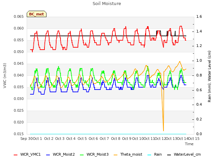Click the 1.6 right axis value

[x=199, y=16]
